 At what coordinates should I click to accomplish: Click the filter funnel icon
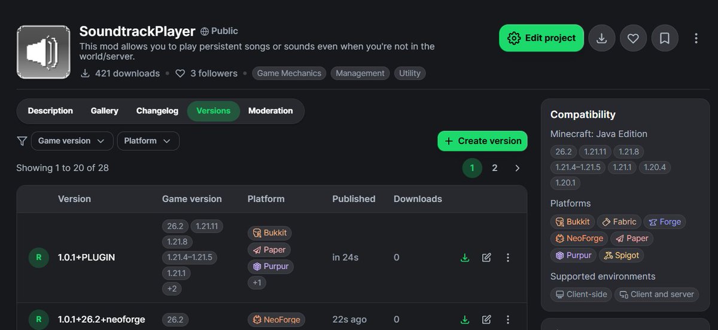[22, 141]
